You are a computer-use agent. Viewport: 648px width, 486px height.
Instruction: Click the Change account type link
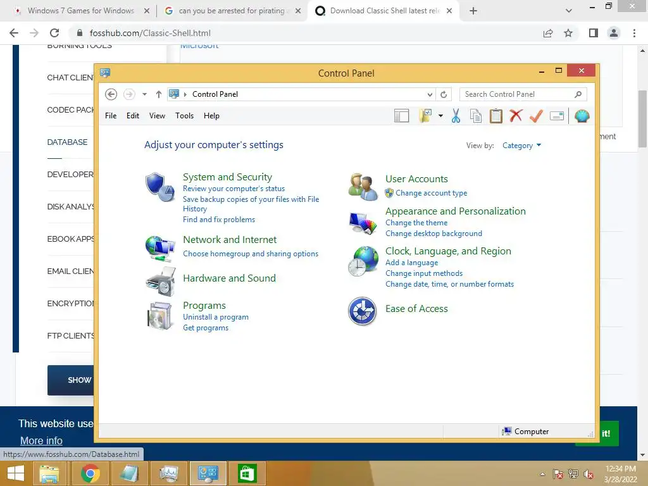click(x=431, y=193)
